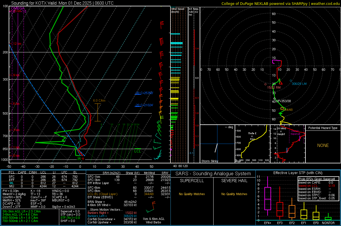Click the 'PW = 0.33in' value
Screen dimensions: 341x226
pyautogui.click(x=11, y=191)
